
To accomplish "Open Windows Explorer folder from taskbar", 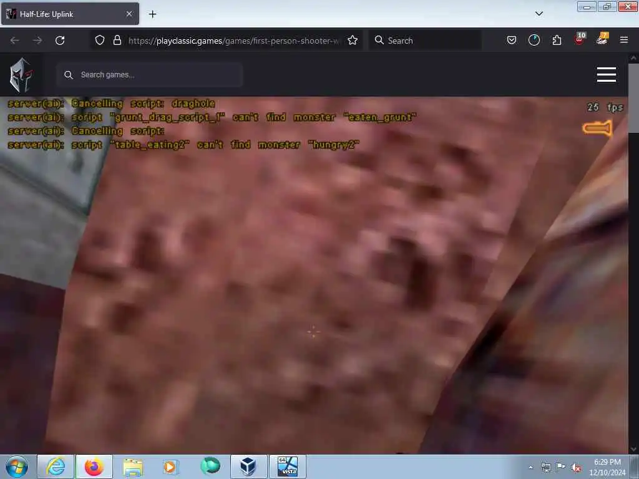I will (x=133, y=467).
